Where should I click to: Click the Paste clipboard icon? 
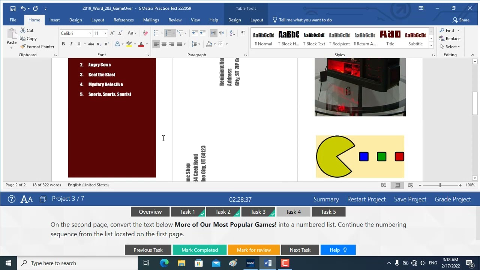(x=11, y=34)
